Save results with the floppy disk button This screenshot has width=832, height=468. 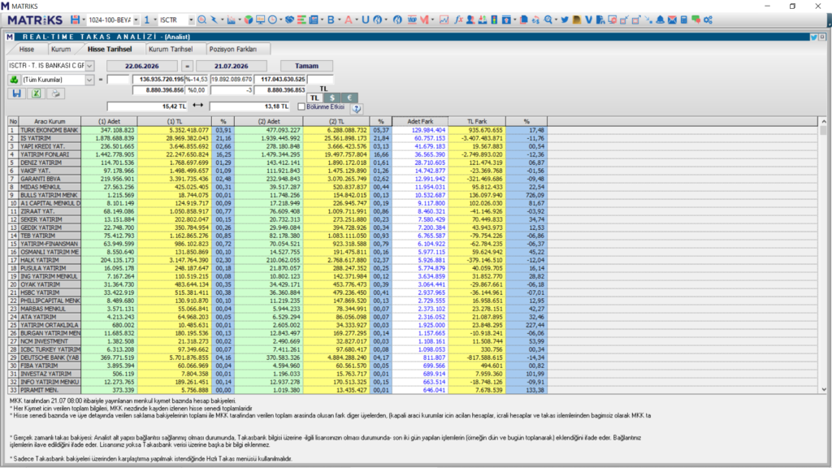point(16,93)
